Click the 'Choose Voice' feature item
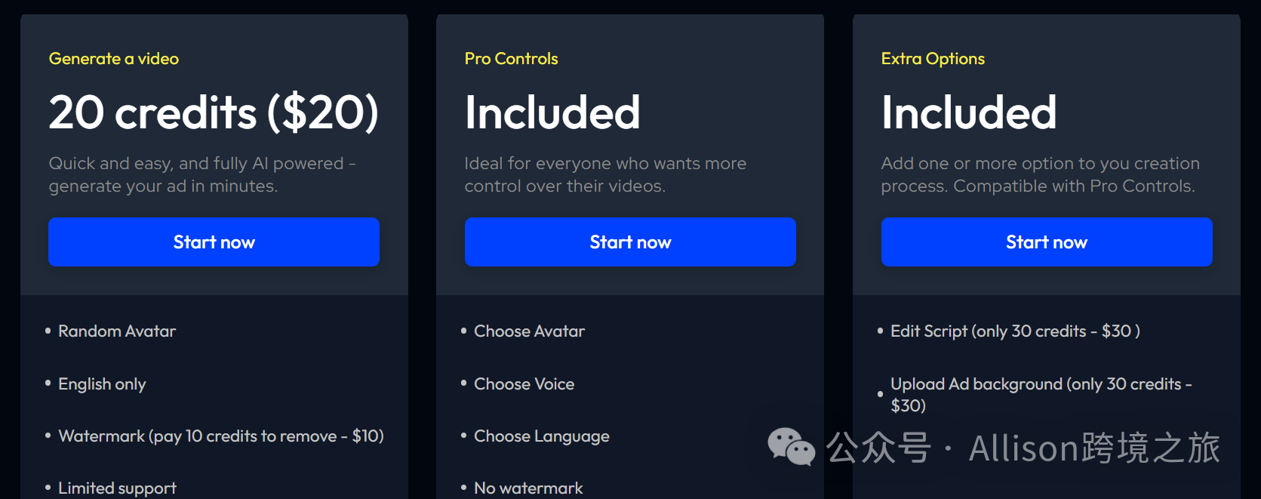 [x=524, y=384]
